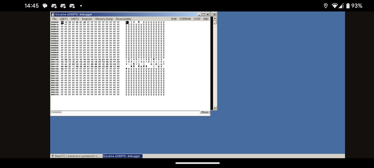Viewport: 374px width, 168px height.
Task: Select the highlighted ED byte at 000000
Action: click(x=62, y=22)
